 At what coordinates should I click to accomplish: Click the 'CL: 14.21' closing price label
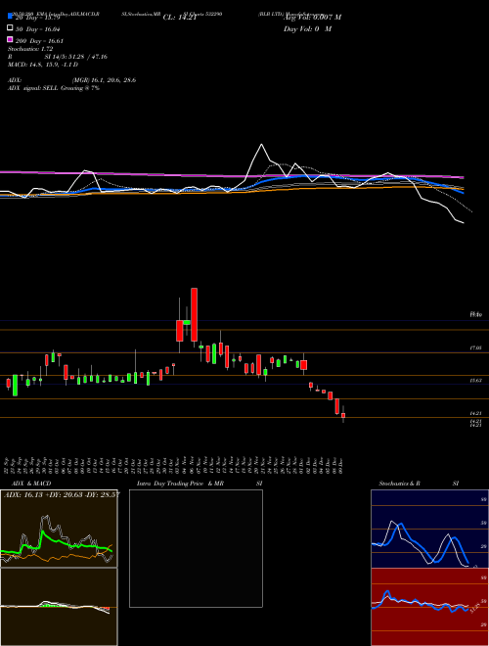point(180,18)
